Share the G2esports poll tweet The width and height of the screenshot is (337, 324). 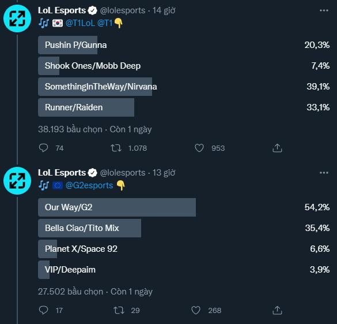(277, 310)
